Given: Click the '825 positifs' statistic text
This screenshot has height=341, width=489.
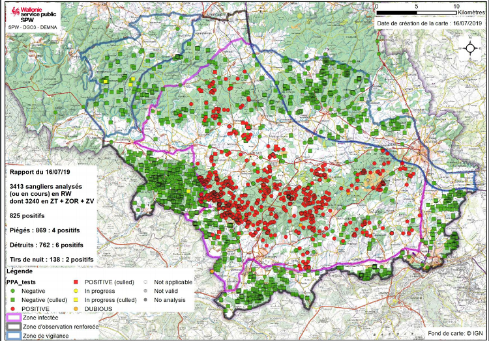Looking at the screenshot, I should pyautogui.click(x=27, y=214).
